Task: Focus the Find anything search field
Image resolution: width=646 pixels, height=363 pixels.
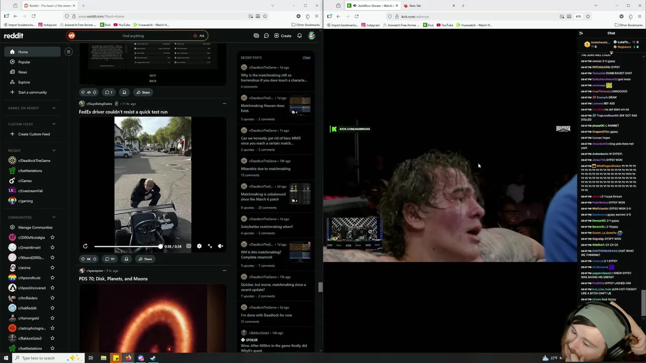Action: pyautogui.click(x=133, y=36)
